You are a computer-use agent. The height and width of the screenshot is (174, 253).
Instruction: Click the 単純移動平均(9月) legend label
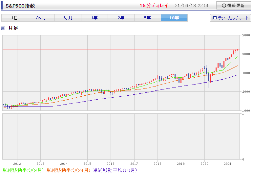pyautogui.click(x=23, y=170)
